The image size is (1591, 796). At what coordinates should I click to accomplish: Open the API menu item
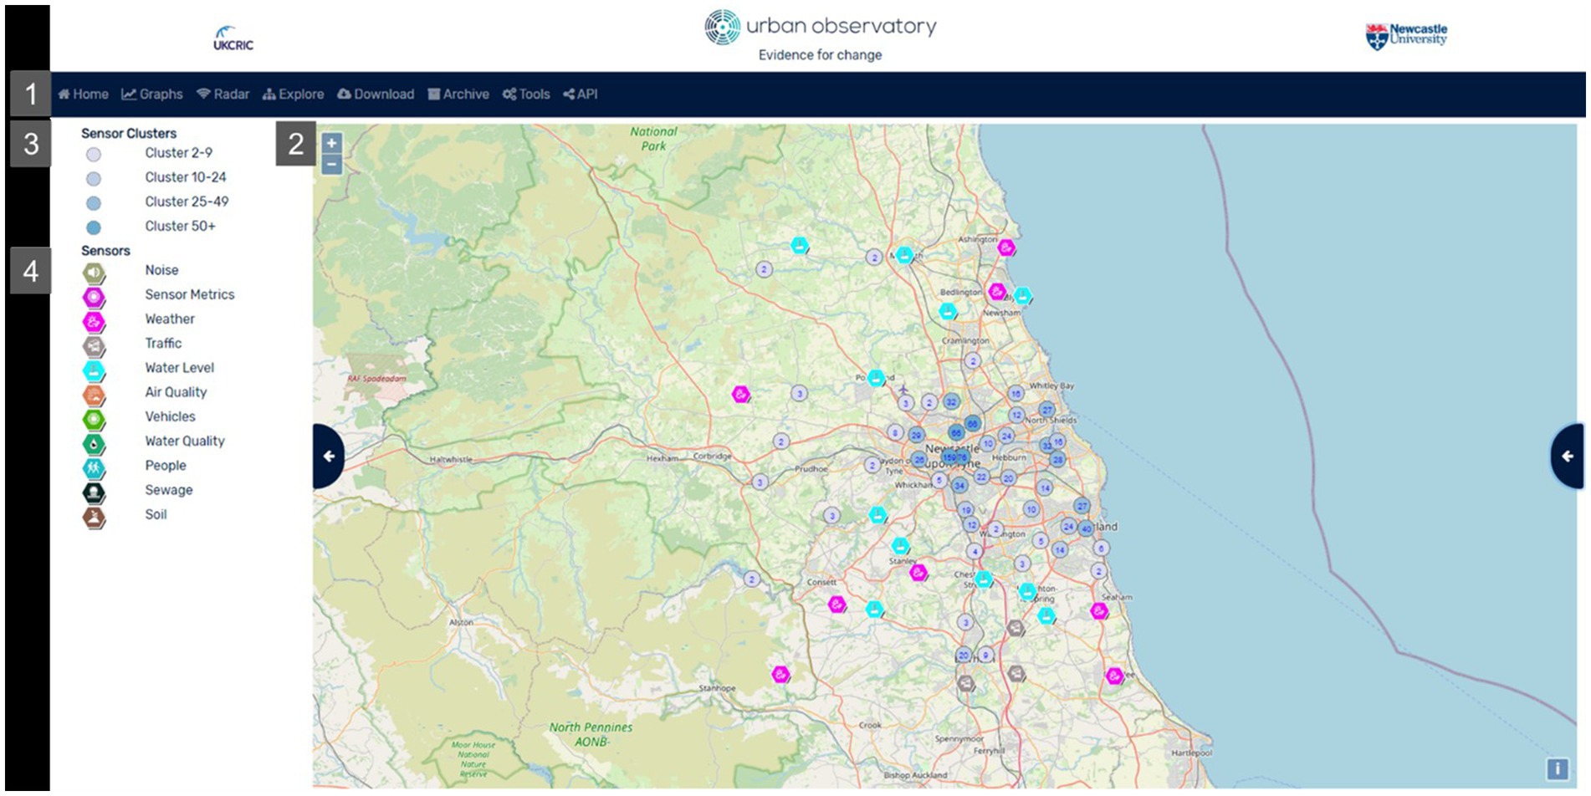581,94
